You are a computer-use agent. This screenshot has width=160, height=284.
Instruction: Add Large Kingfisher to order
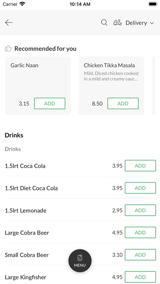point(140,277)
